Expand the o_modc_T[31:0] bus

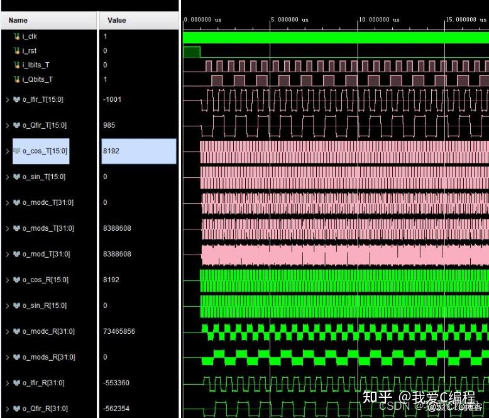pos(8,203)
